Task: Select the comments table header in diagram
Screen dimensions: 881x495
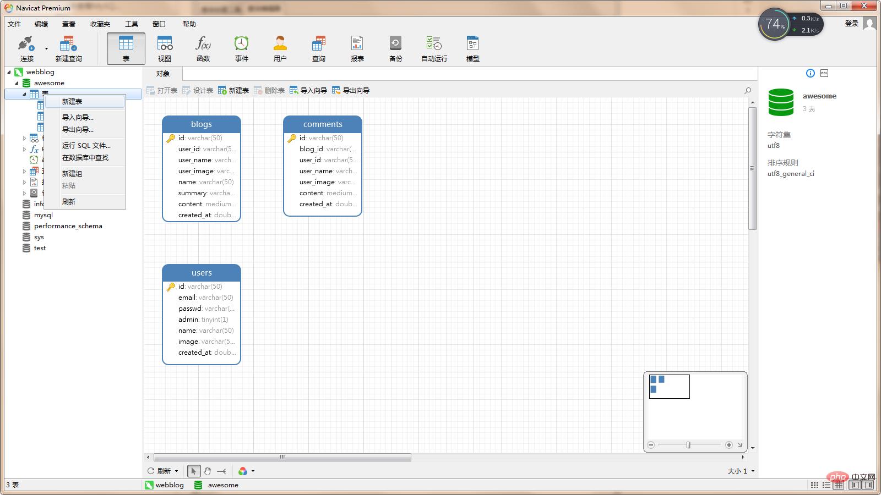Action: [x=323, y=124]
